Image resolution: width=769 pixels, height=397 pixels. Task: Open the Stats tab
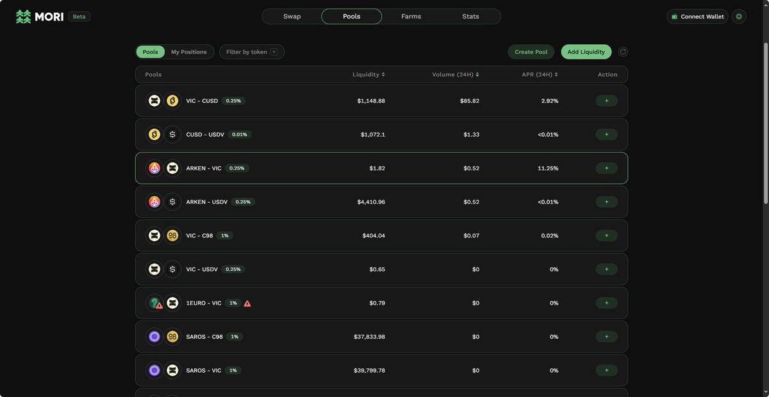pos(470,17)
